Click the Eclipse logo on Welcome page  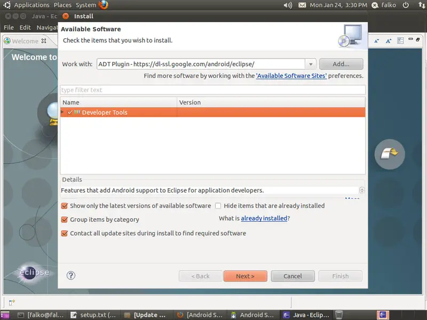pos(34,273)
